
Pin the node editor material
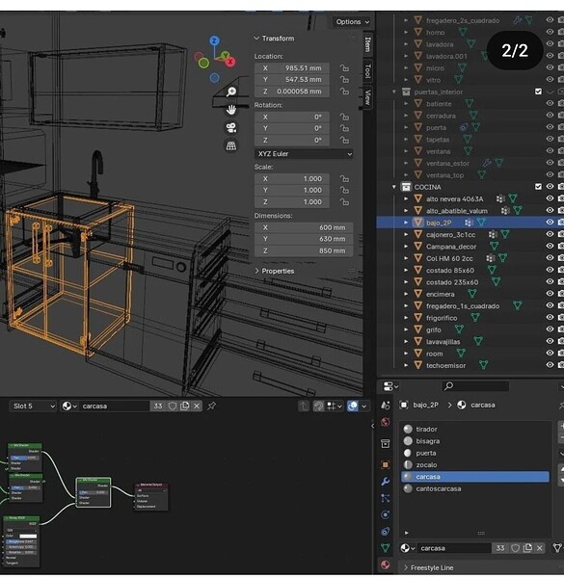pos(212,406)
